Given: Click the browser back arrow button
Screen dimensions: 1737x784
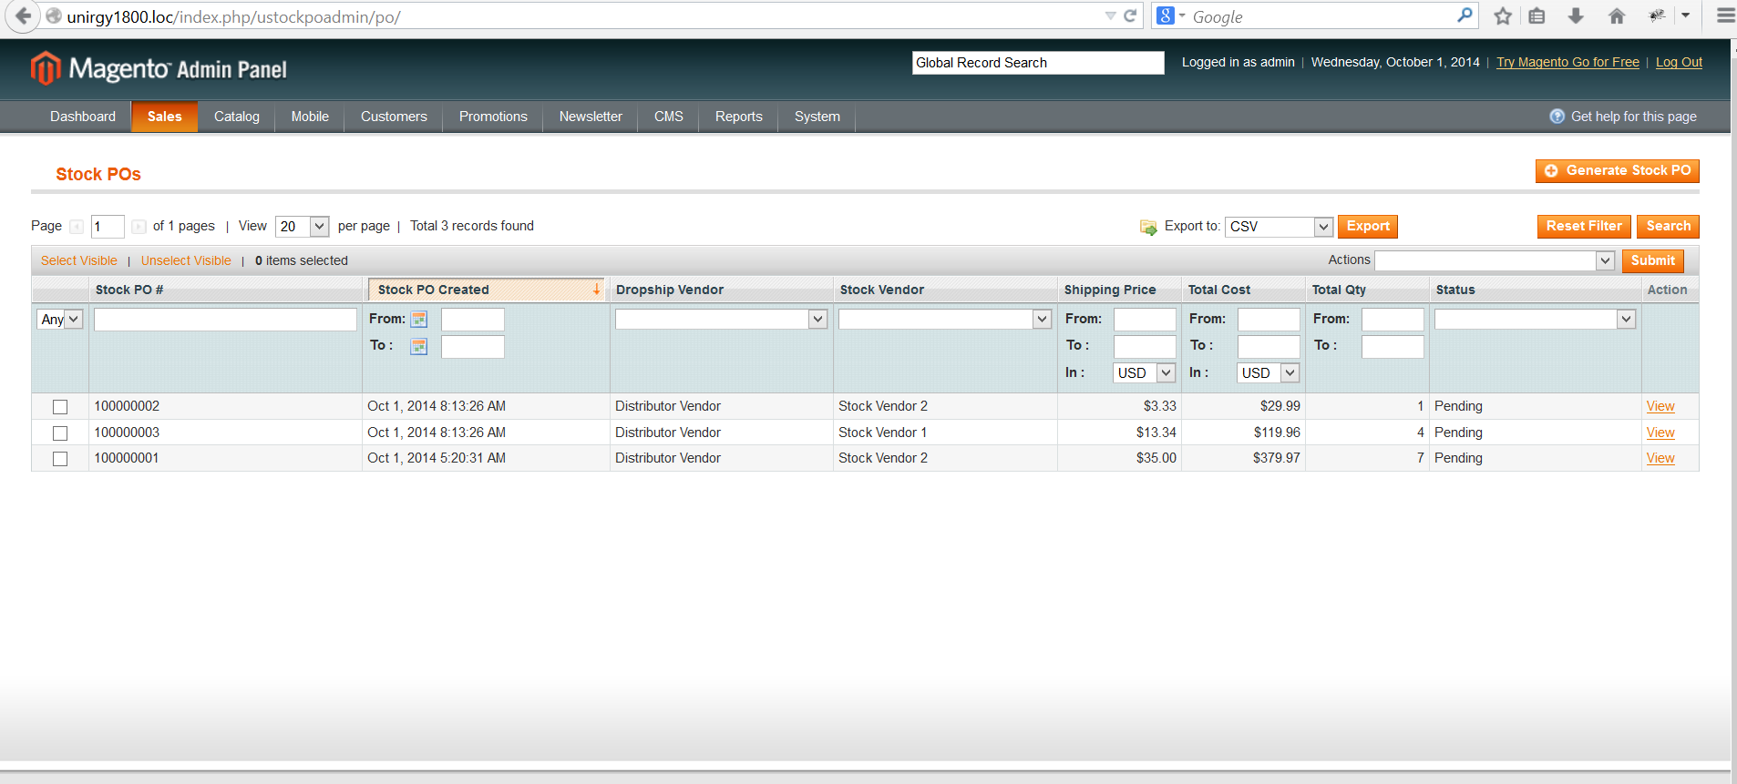Looking at the screenshot, I should coord(23,15).
